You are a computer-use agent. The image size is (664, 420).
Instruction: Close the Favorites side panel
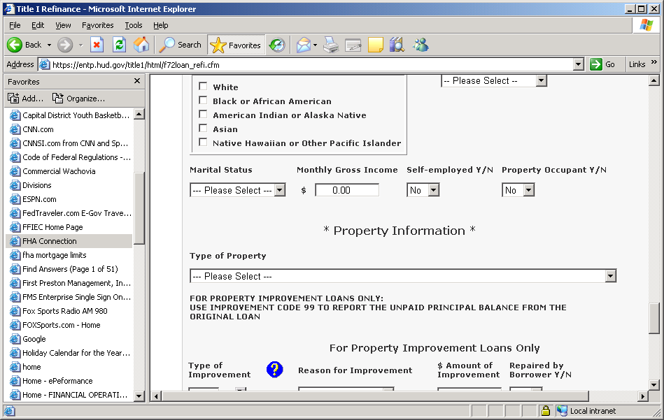point(137,81)
